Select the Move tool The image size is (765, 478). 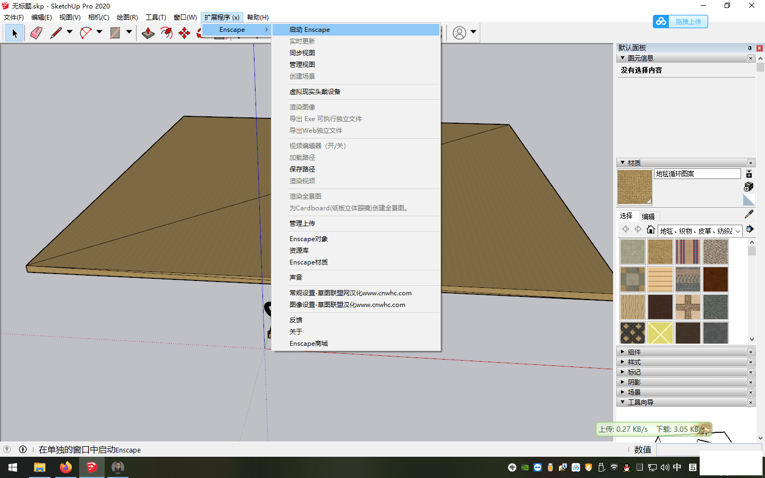point(184,33)
